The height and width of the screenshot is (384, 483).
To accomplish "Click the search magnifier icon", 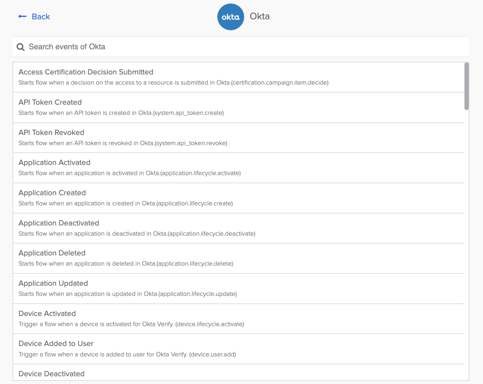I will tap(21, 47).
